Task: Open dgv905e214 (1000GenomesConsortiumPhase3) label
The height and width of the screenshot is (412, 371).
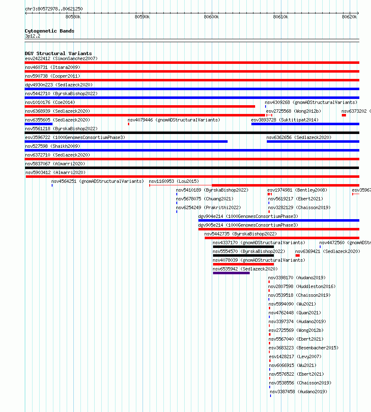Action: [248, 225]
